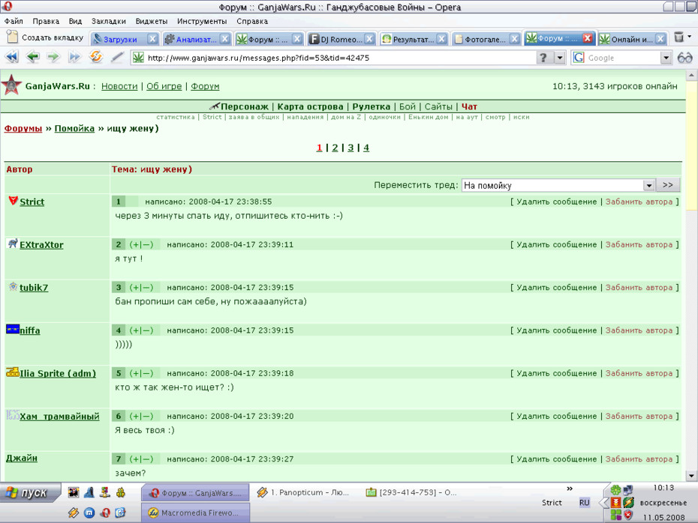The width and height of the screenshot is (698, 523).
Task: Open the Справка menu
Action: coord(252,21)
